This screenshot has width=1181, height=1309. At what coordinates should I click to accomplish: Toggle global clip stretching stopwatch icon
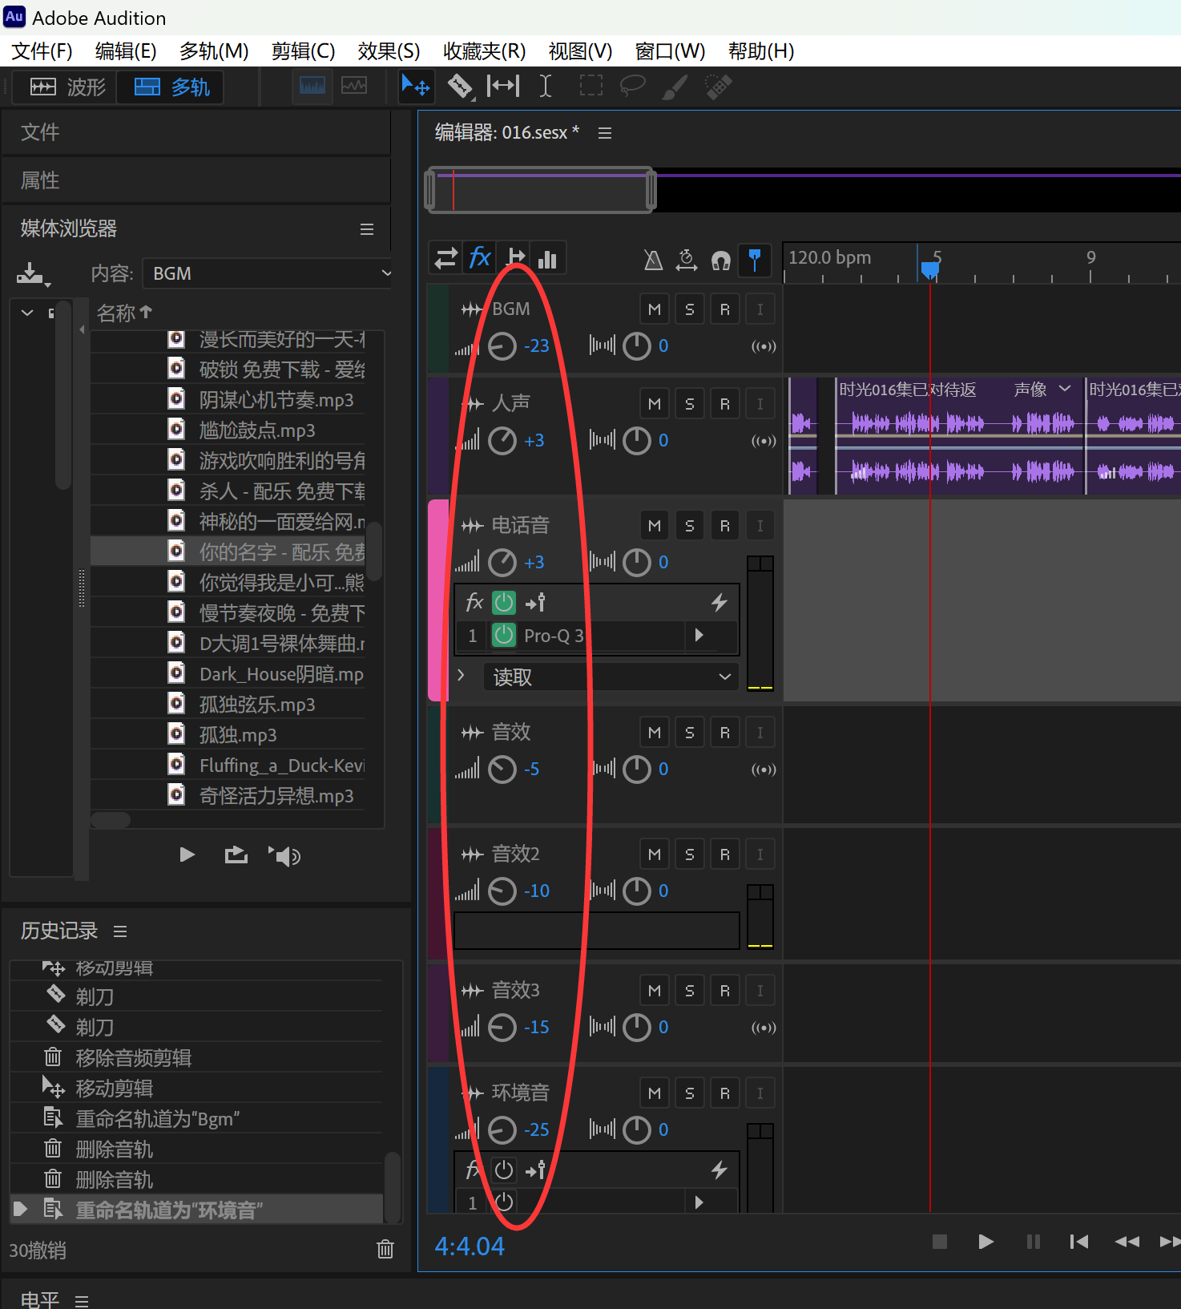687,260
